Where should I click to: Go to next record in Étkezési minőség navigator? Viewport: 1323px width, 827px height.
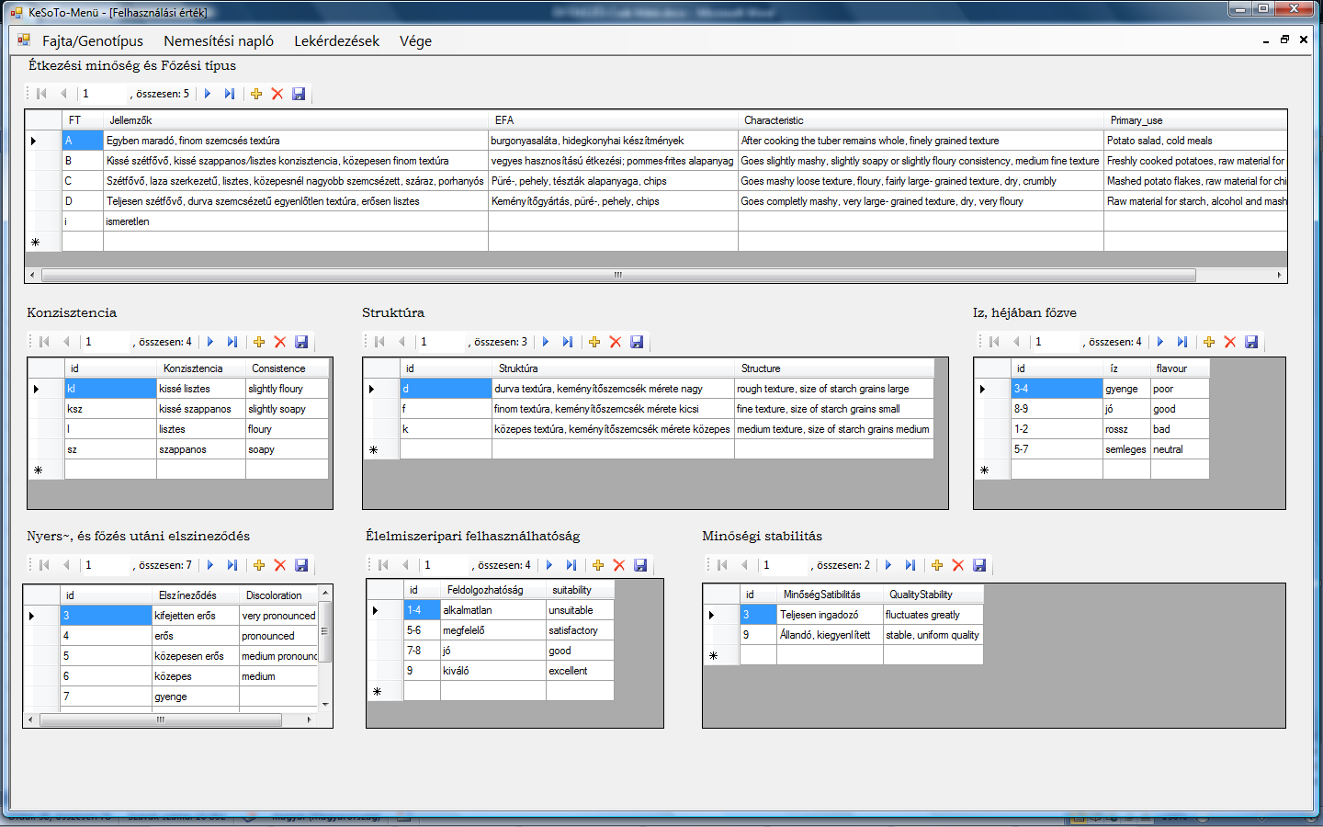coord(208,94)
